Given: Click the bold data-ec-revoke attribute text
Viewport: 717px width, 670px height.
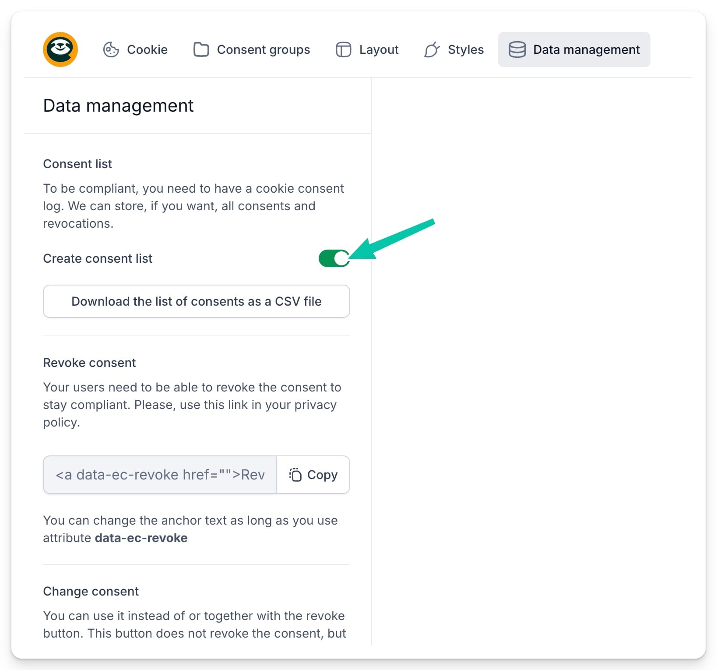Looking at the screenshot, I should pyautogui.click(x=141, y=538).
